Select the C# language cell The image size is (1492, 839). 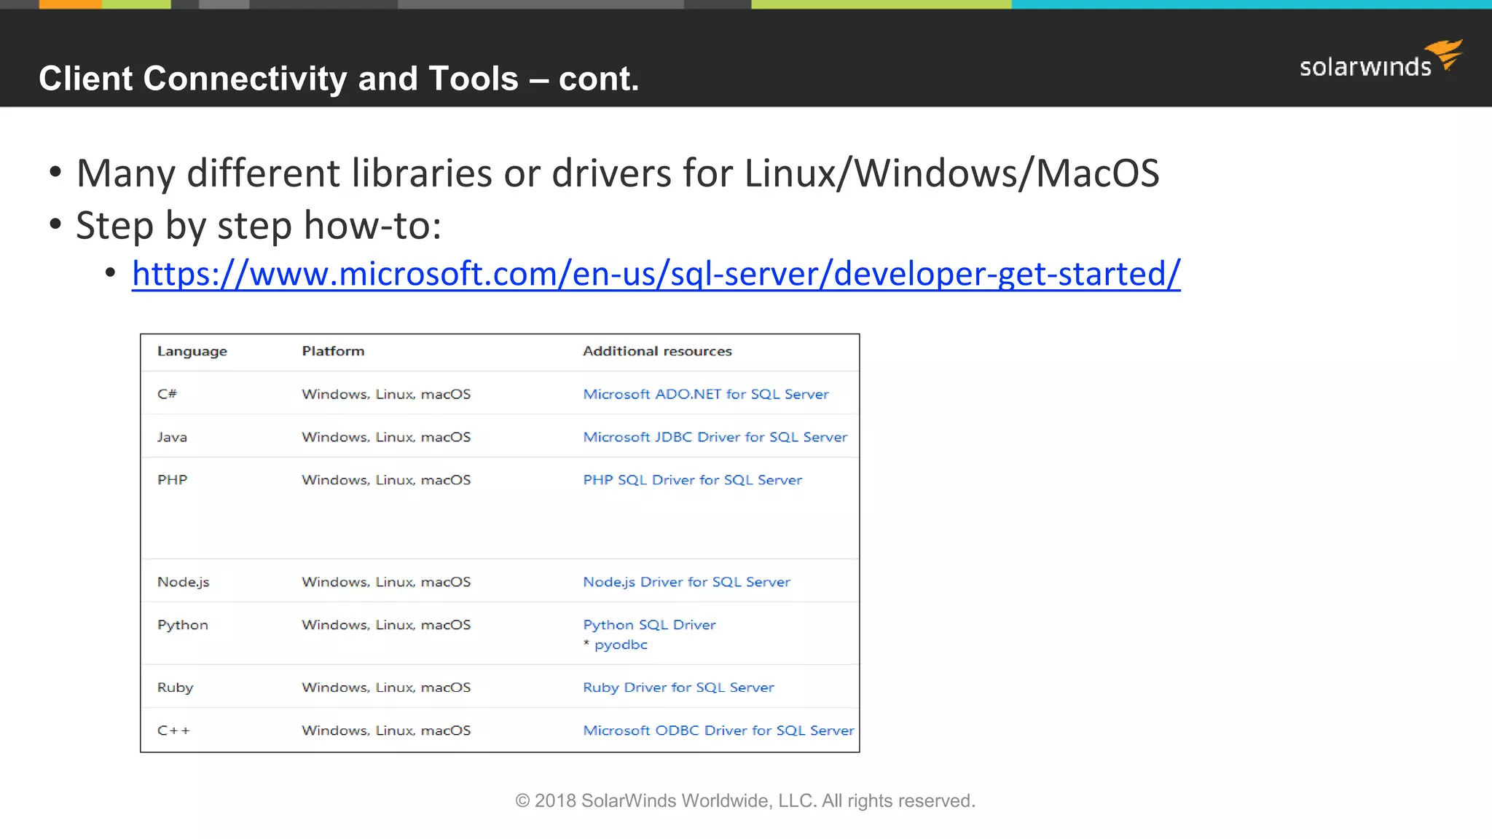tap(167, 394)
